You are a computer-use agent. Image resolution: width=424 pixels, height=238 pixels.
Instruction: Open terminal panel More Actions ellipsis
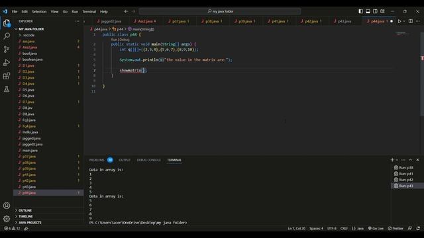tap(403, 160)
